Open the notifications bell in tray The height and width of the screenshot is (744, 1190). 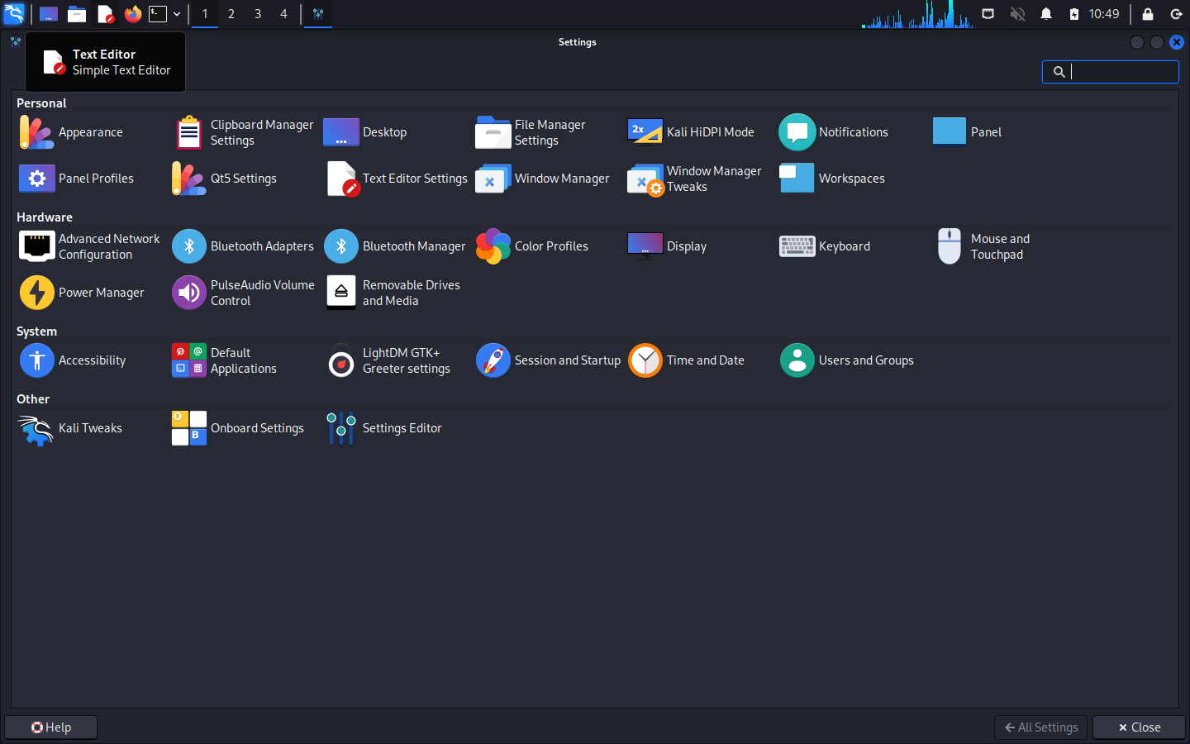pos(1046,14)
